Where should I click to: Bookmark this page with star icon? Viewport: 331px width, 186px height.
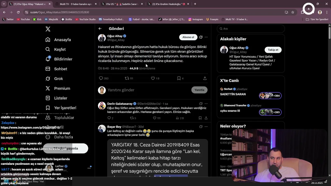click(293, 12)
